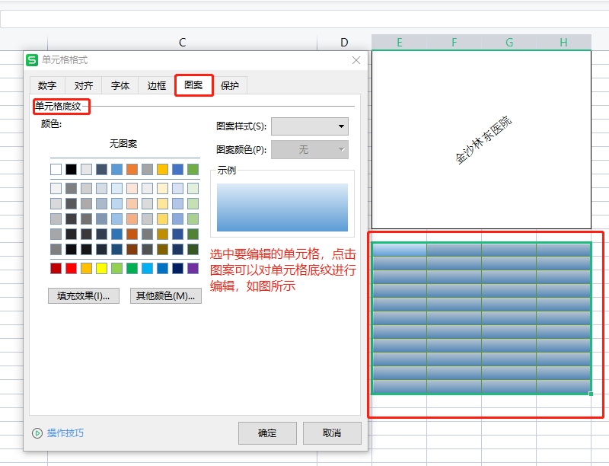Pick the orange swatch in the top row
609x466 pixels.
click(x=132, y=169)
